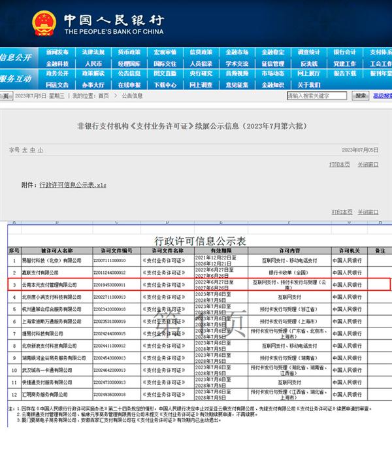Go to the 办事大厅 section
Screen dimensions: 392x468
(93, 85)
